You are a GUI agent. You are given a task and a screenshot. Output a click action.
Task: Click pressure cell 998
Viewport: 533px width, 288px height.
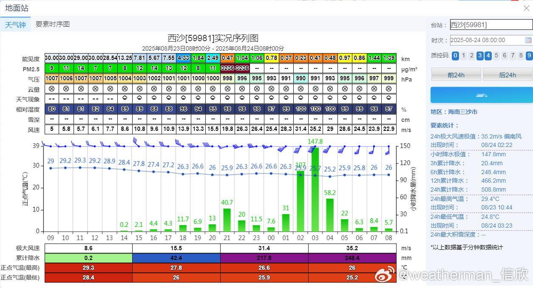coord(227,78)
